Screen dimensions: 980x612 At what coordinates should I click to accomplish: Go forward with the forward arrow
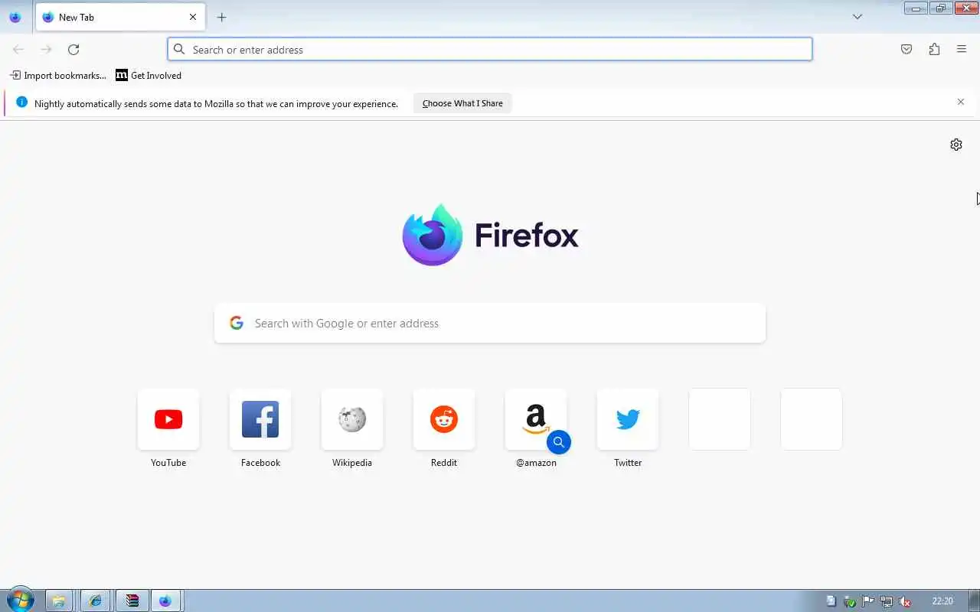click(x=46, y=49)
